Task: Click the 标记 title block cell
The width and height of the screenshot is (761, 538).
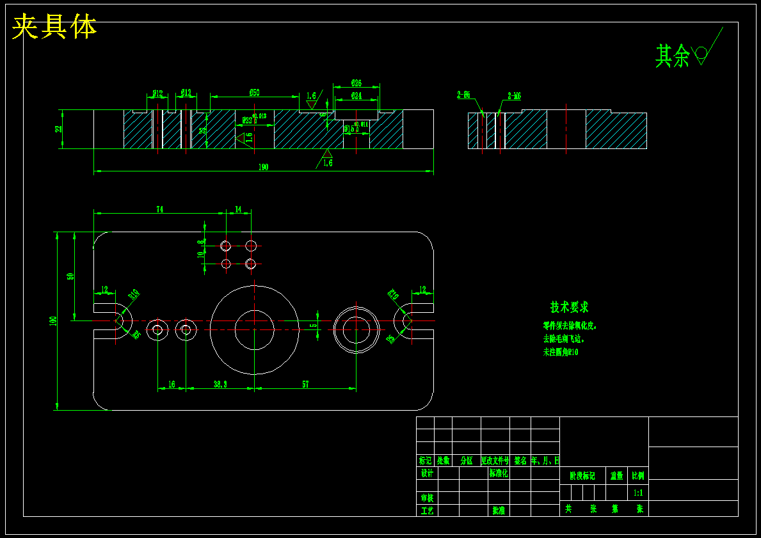Action: 425,461
